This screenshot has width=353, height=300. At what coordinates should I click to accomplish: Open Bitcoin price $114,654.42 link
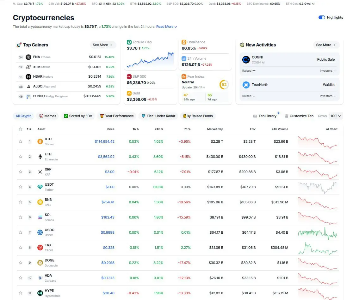point(104,141)
